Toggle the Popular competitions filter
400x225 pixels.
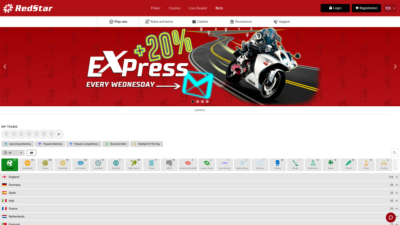[x=84, y=144]
